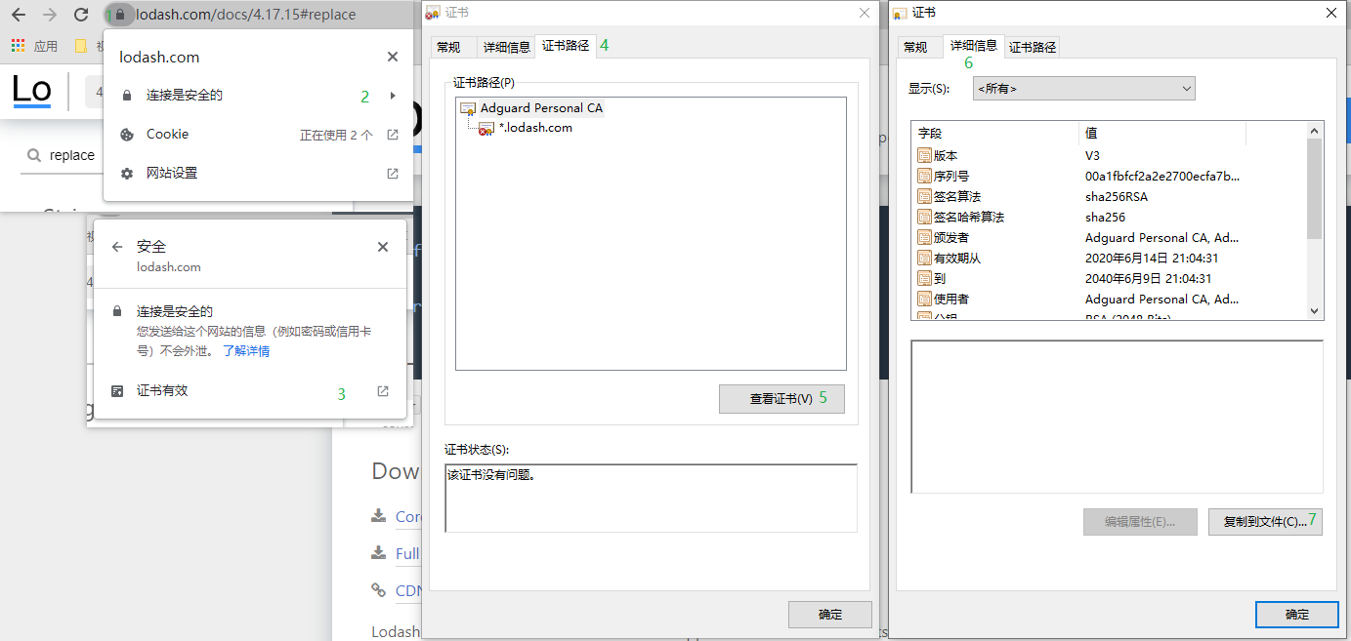This screenshot has height=641, width=1351.
Task: Click 确定 in the middle 证书 dialog
Action: point(829,615)
